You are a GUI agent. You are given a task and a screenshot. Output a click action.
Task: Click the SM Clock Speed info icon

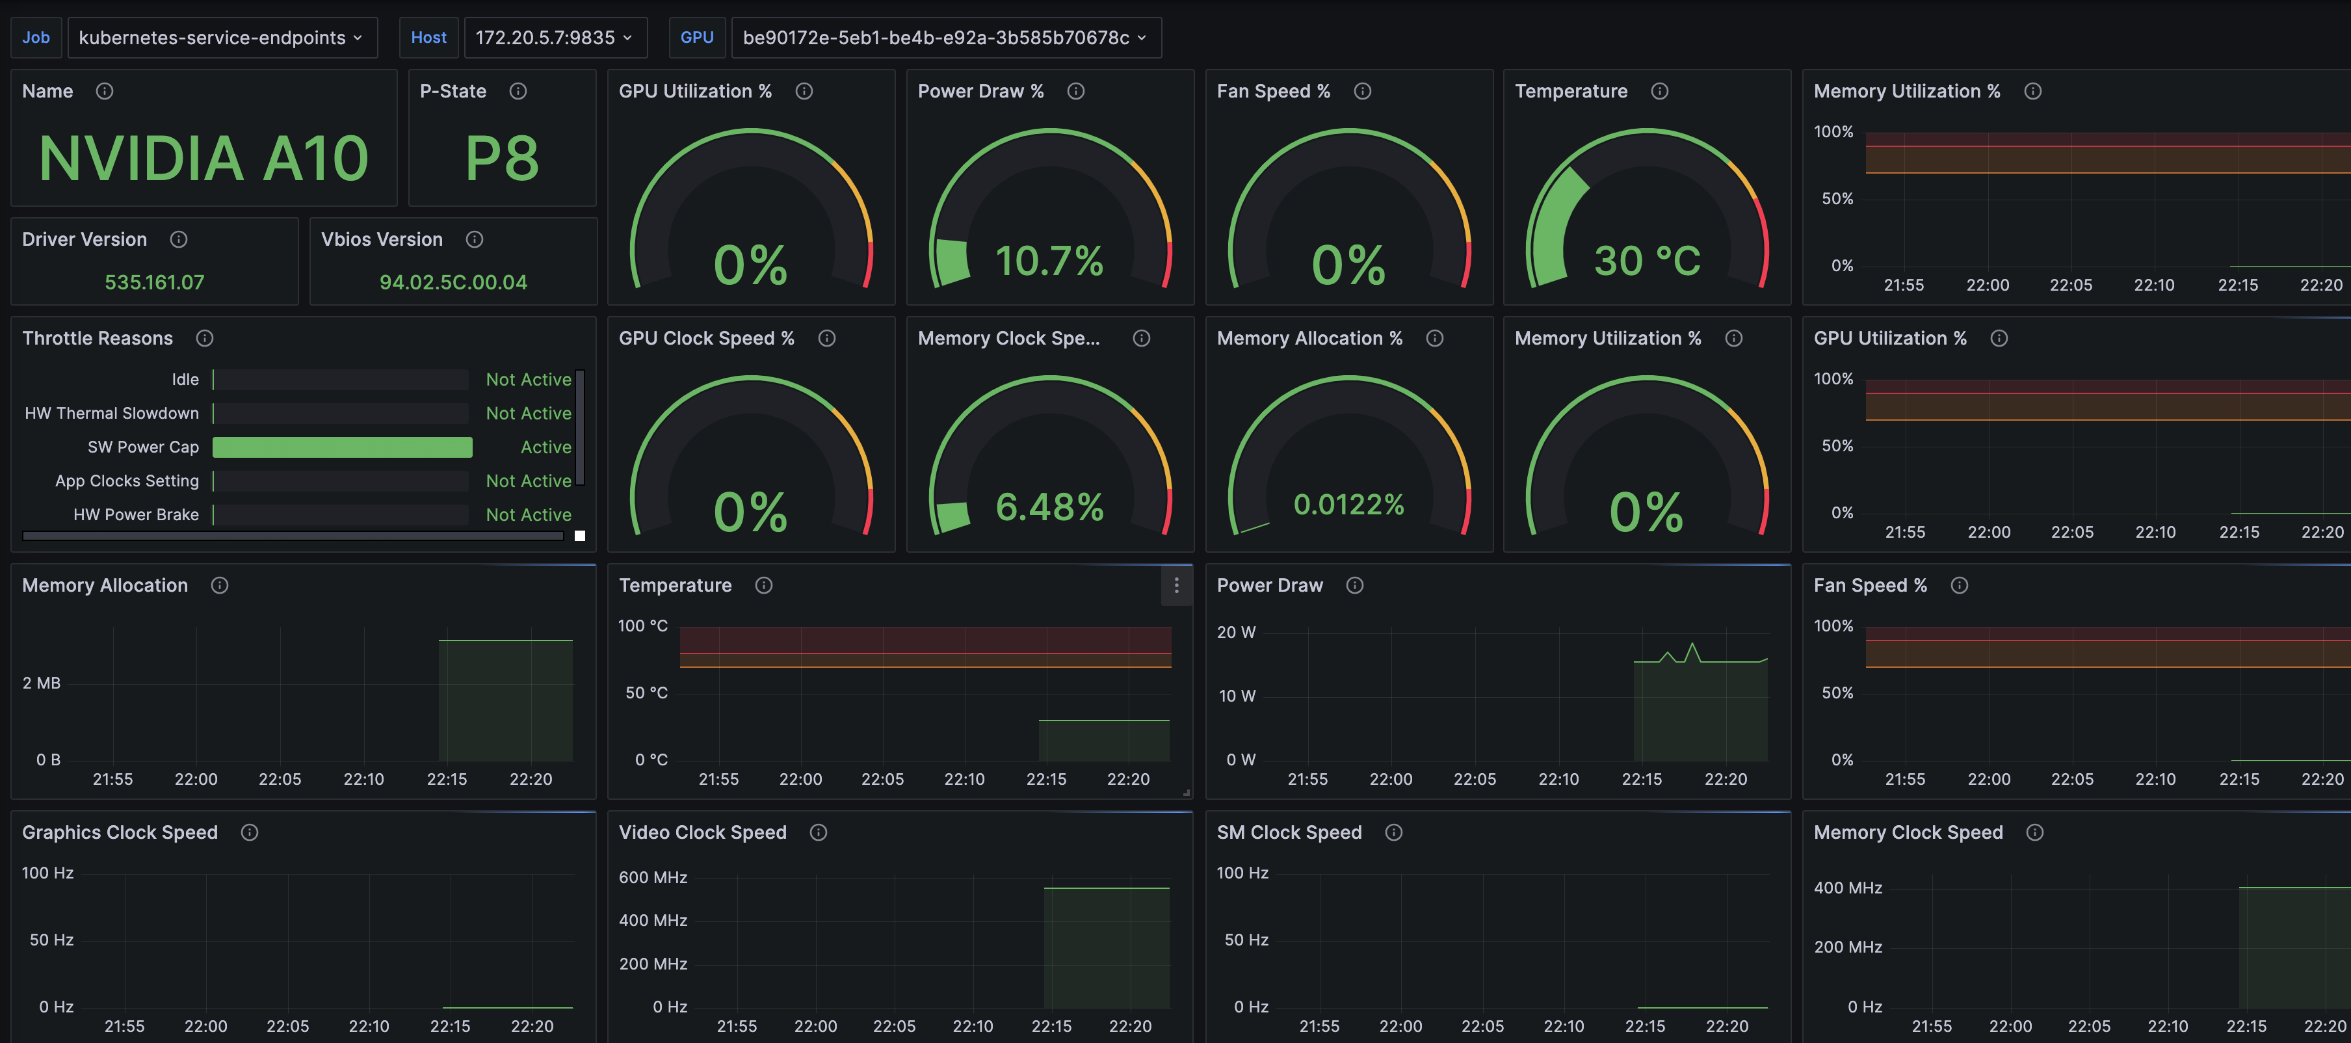coord(1393,832)
